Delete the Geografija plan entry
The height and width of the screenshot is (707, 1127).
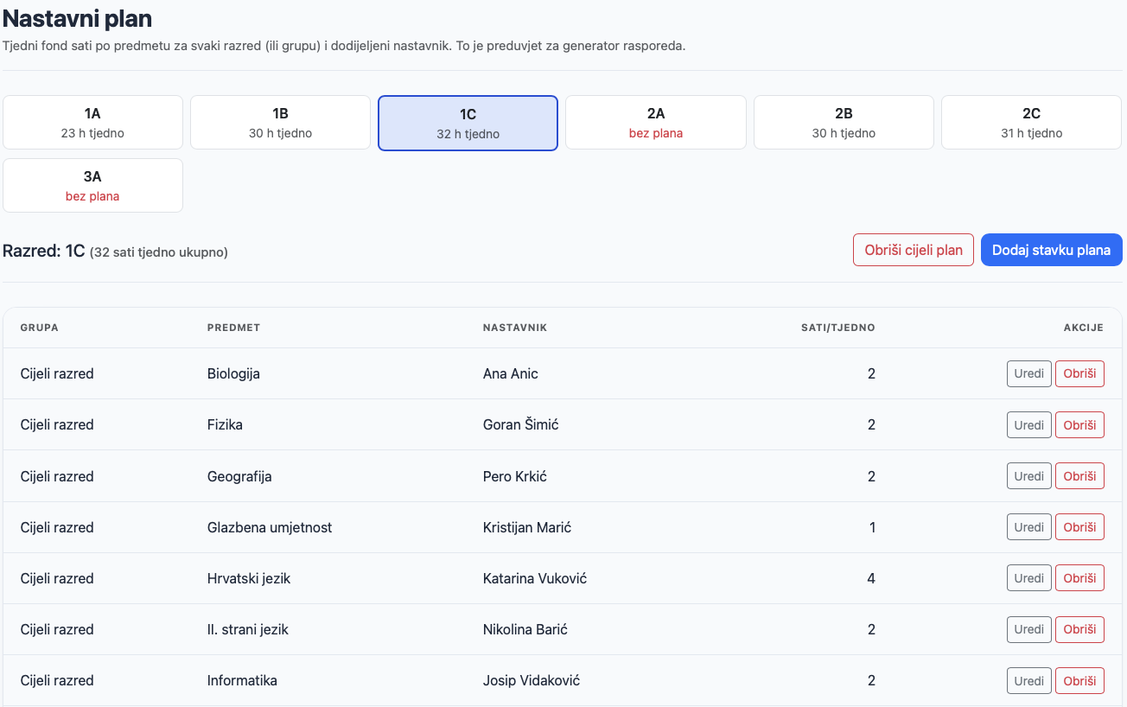(x=1079, y=476)
